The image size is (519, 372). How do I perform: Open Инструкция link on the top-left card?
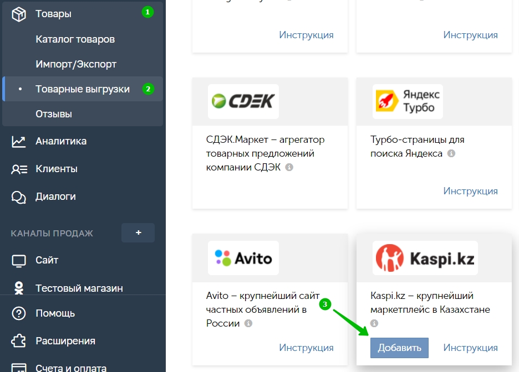(306, 35)
